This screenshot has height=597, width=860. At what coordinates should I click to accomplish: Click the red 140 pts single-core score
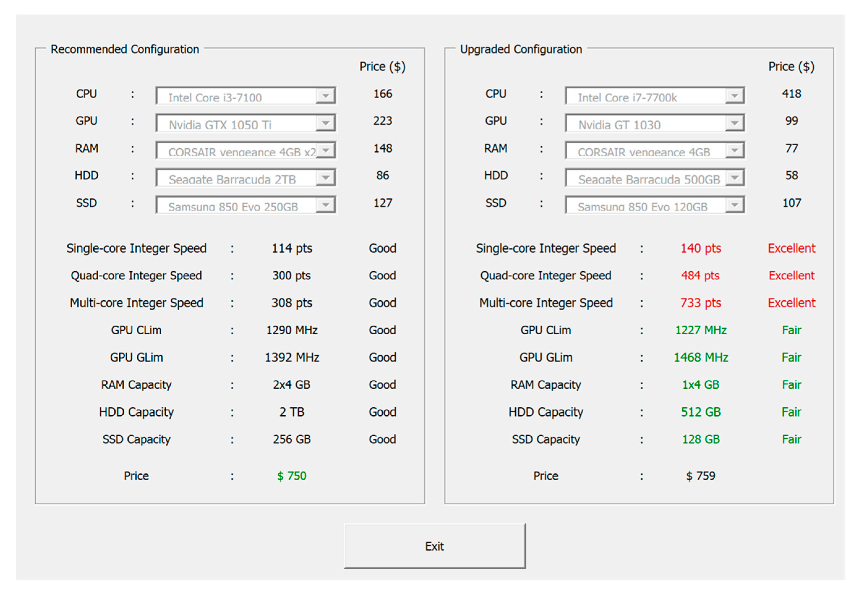pyautogui.click(x=700, y=248)
